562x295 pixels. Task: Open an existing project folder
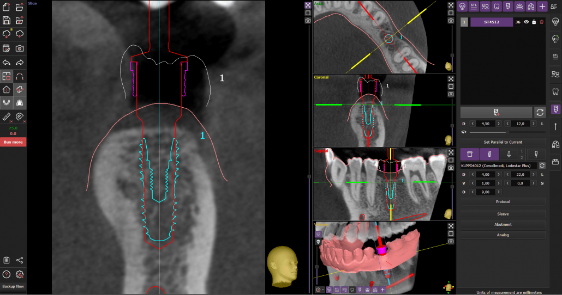(x=19, y=7)
